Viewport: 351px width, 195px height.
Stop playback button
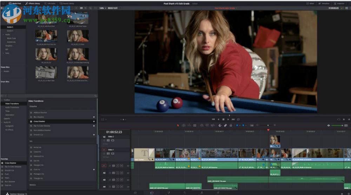pos(223,119)
